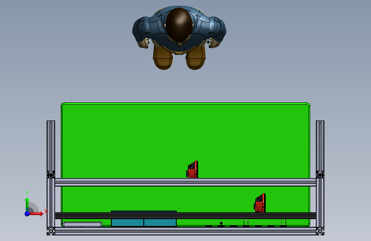The height and width of the screenshot is (241, 371).
Task: Select the human figure model
Action: tap(179, 37)
